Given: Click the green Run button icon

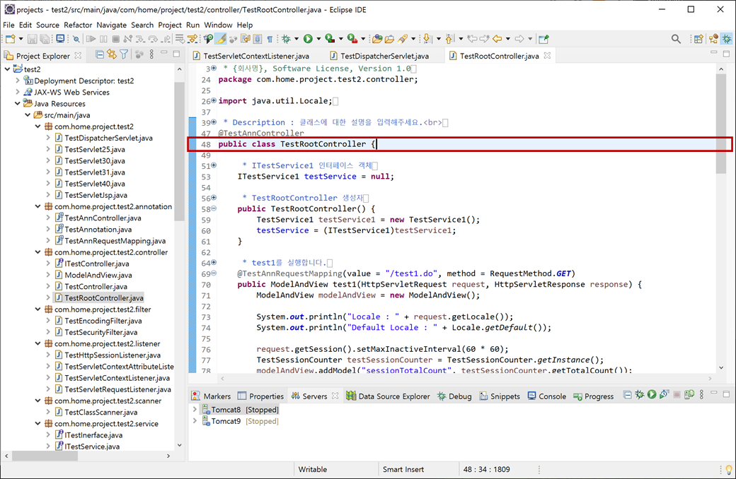Looking at the screenshot, I should [x=308, y=40].
